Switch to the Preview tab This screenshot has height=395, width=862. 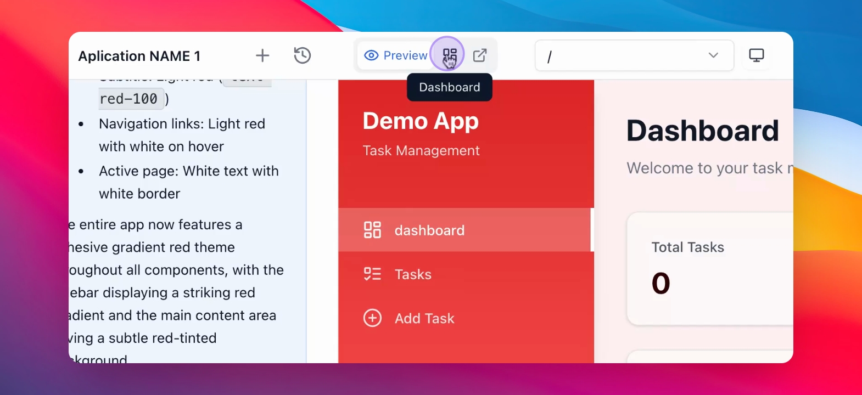pyautogui.click(x=395, y=55)
